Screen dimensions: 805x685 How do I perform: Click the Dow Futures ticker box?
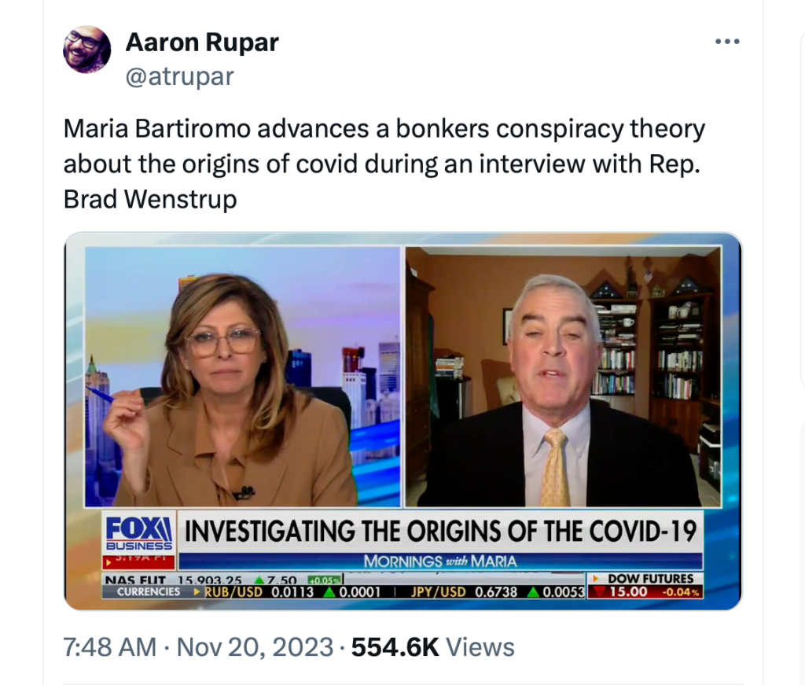click(645, 585)
